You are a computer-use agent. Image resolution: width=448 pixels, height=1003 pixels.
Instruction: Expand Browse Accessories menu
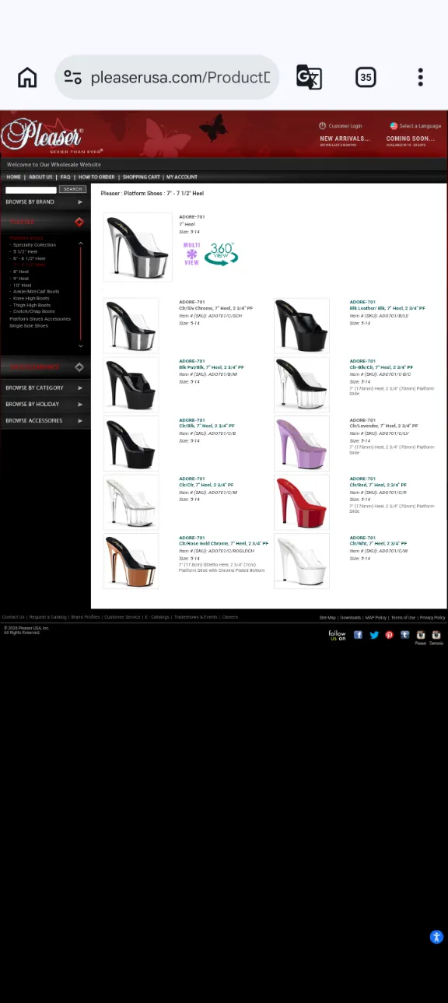(x=45, y=420)
